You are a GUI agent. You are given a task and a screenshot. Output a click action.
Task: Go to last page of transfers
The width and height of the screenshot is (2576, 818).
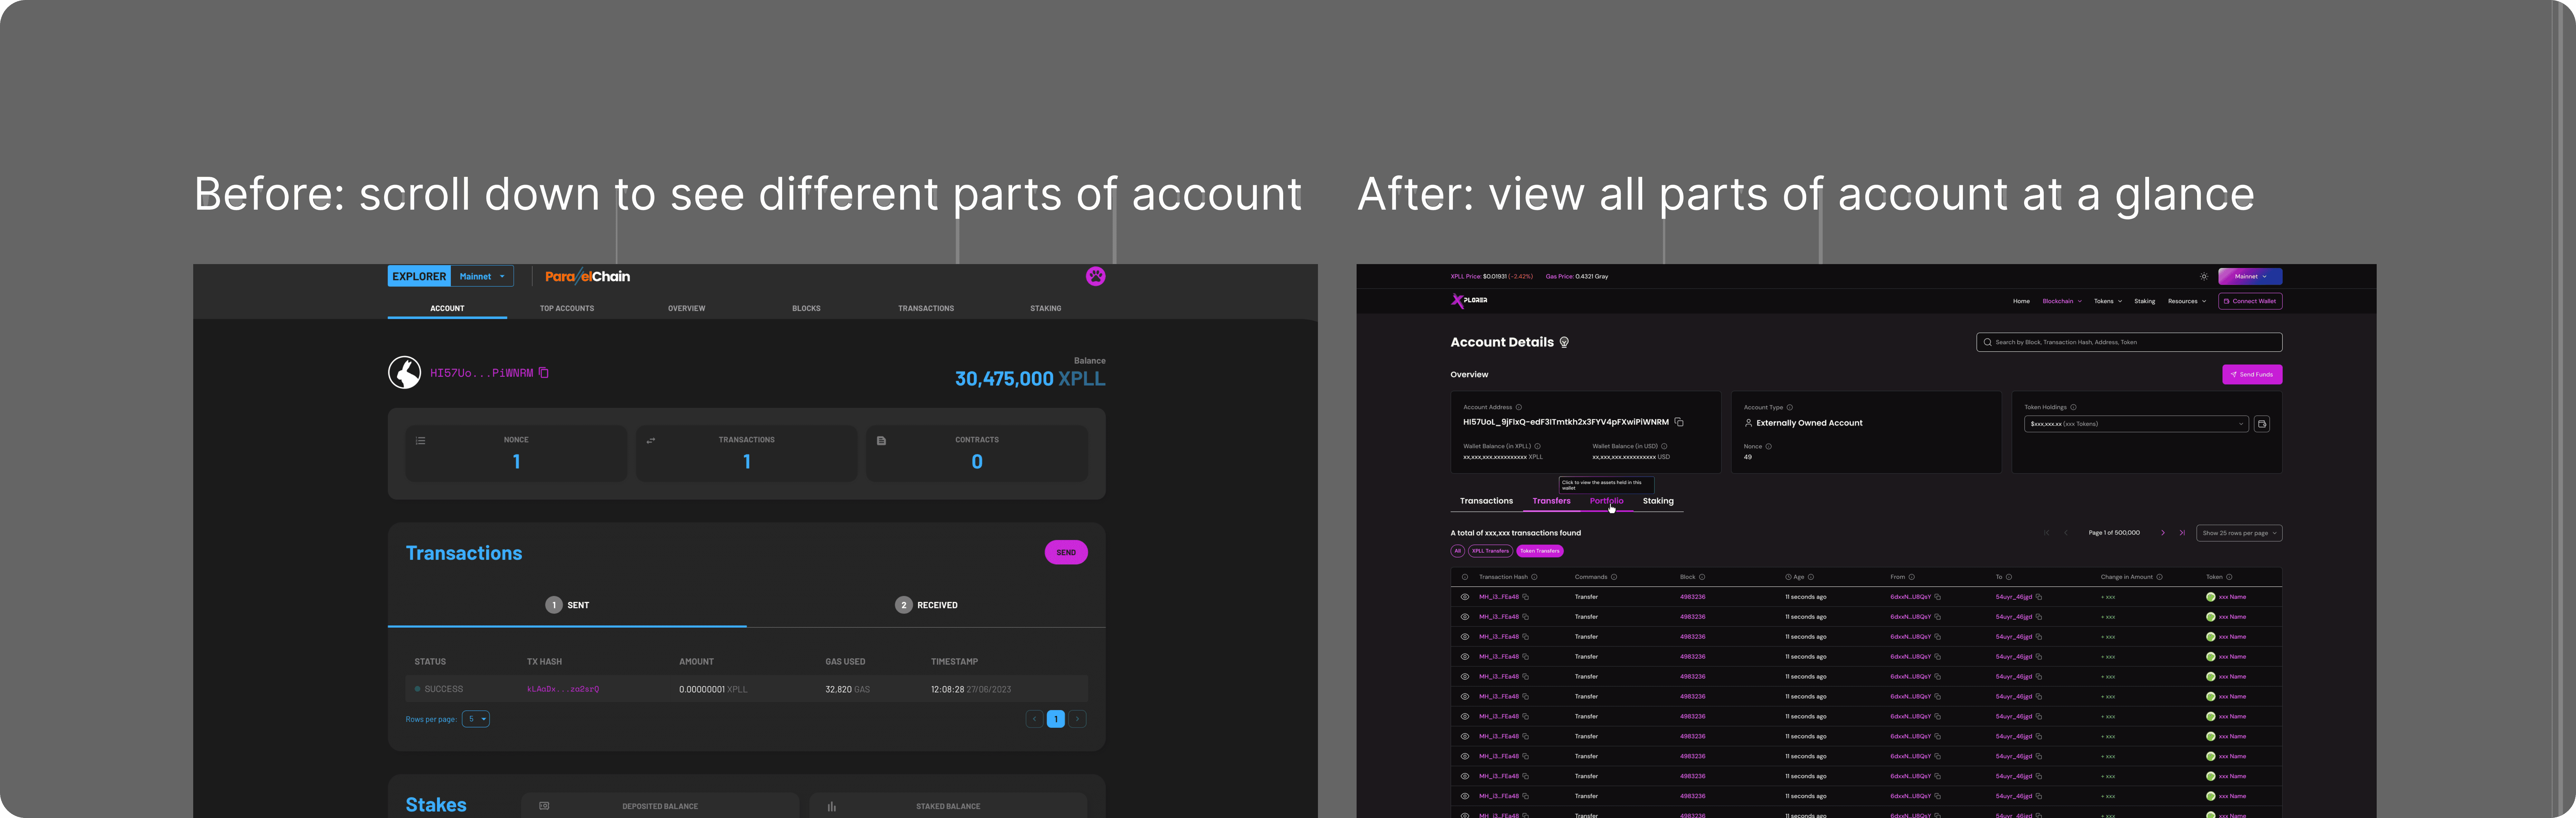click(2182, 533)
